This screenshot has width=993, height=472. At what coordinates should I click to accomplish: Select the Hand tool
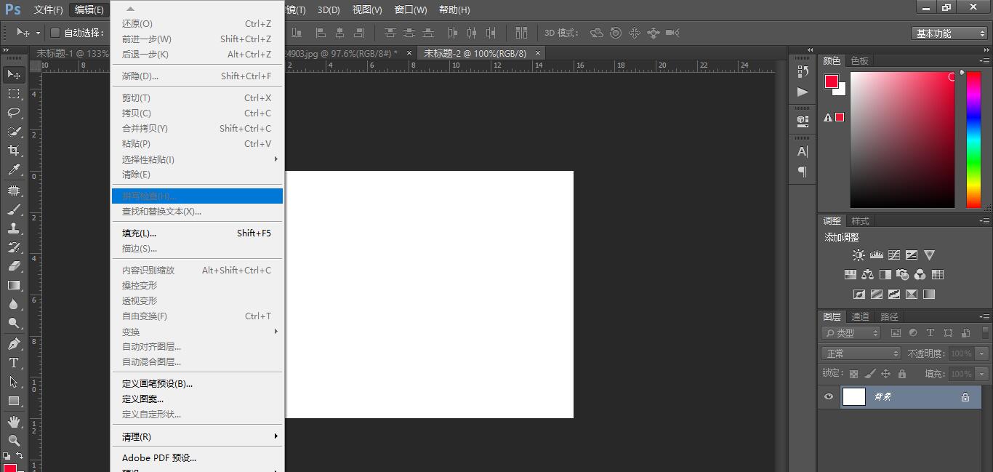pos(14,422)
